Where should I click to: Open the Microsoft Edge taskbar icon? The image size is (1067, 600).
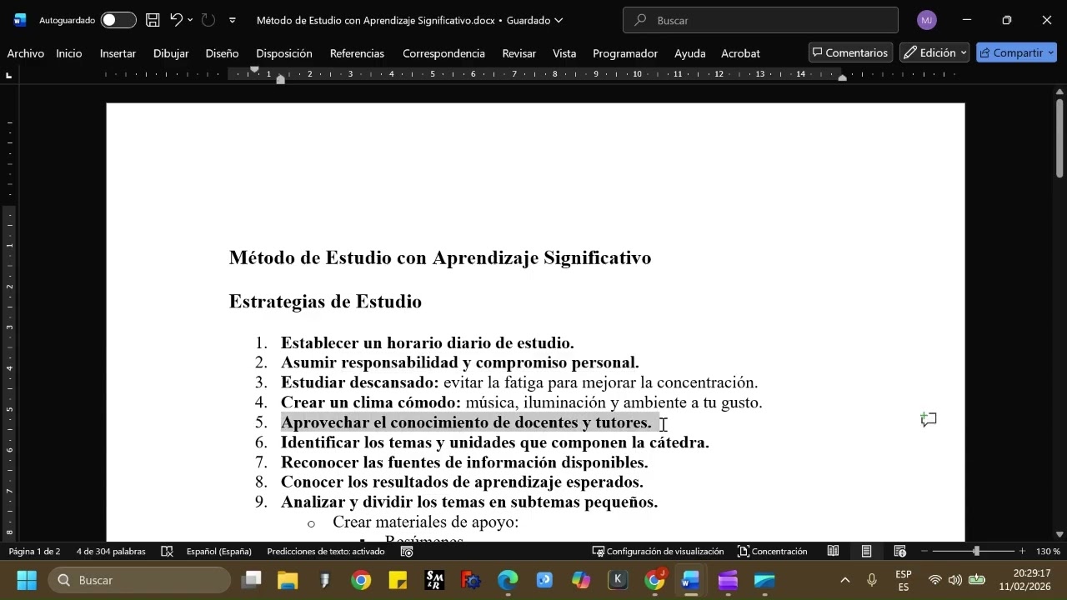pos(508,580)
